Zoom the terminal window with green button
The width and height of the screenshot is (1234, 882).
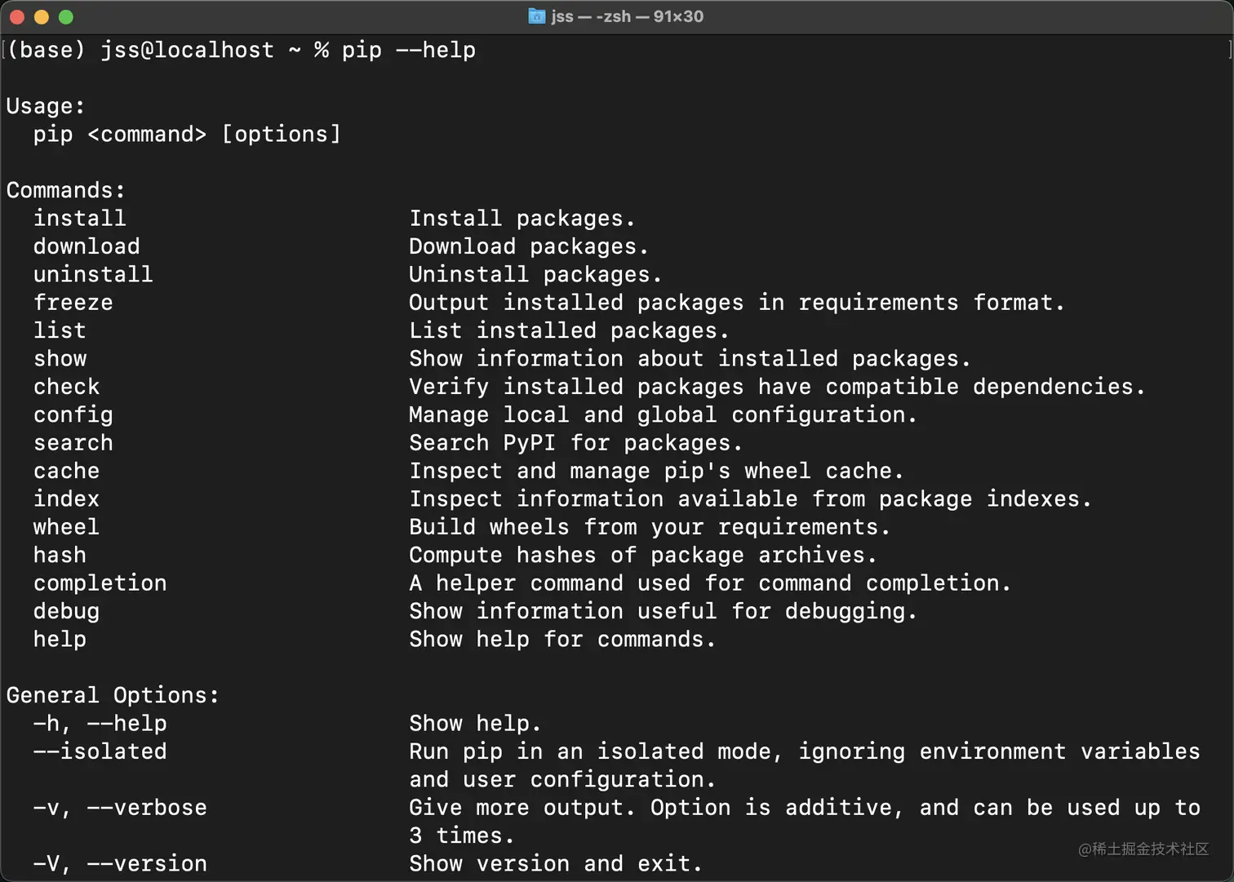pyautogui.click(x=66, y=16)
